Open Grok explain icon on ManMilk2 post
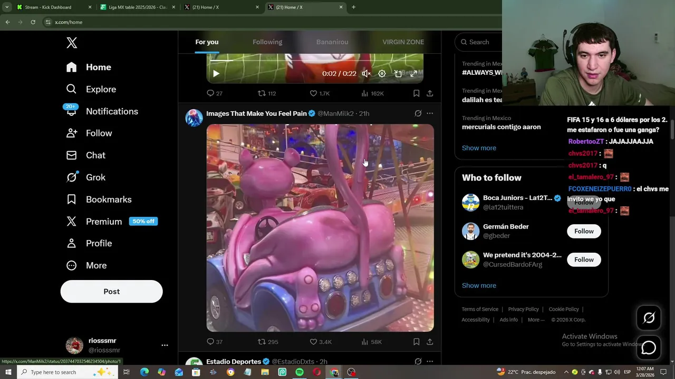Viewport: 675px width, 379px height. pos(418,113)
